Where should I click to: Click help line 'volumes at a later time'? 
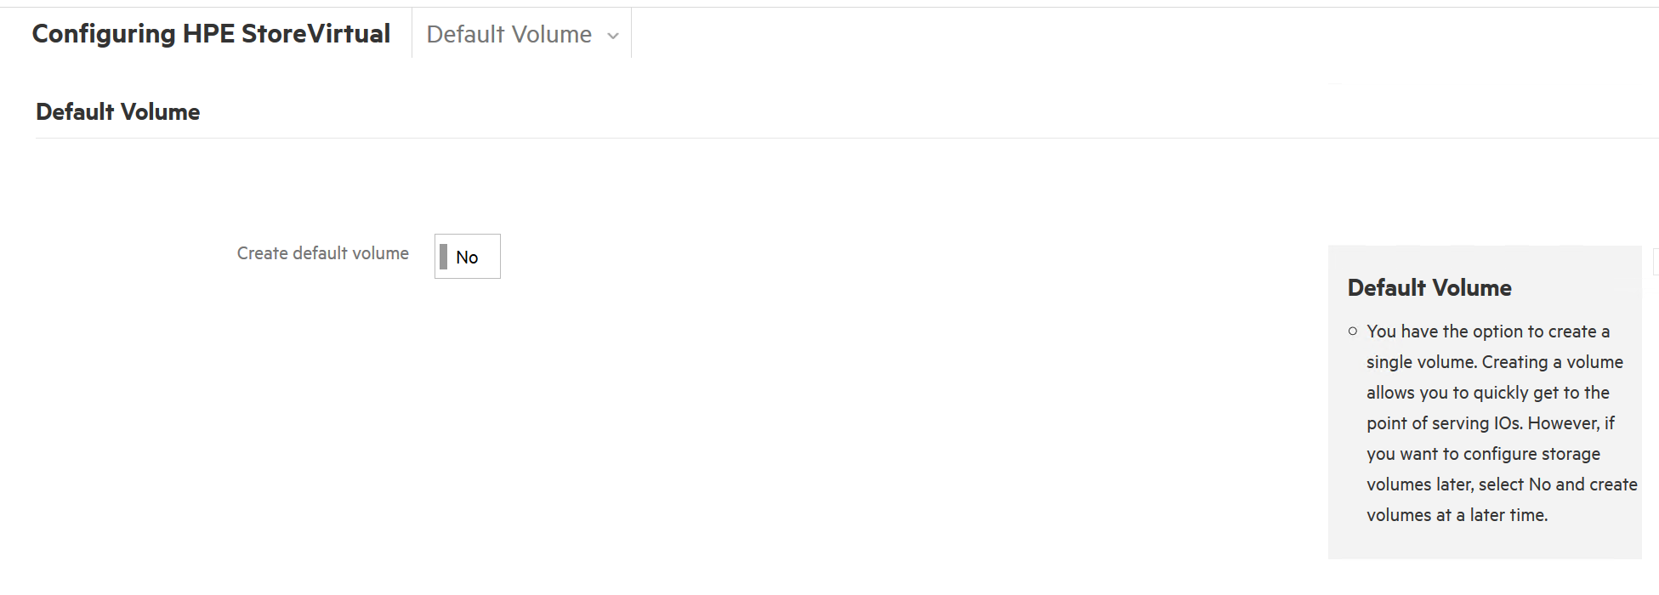tap(1457, 515)
